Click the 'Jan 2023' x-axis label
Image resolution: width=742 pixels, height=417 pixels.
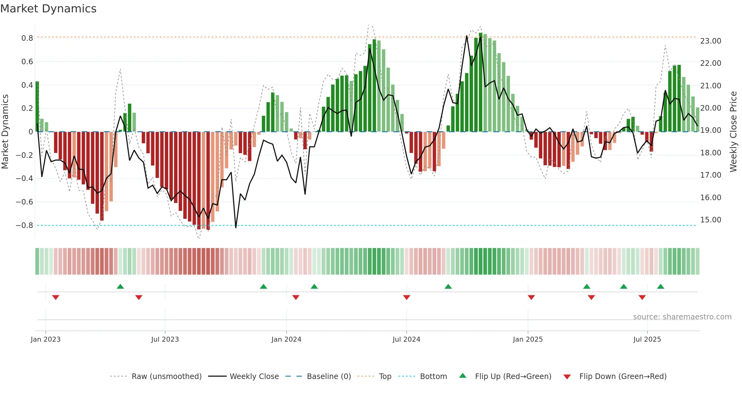(x=46, y=339)
